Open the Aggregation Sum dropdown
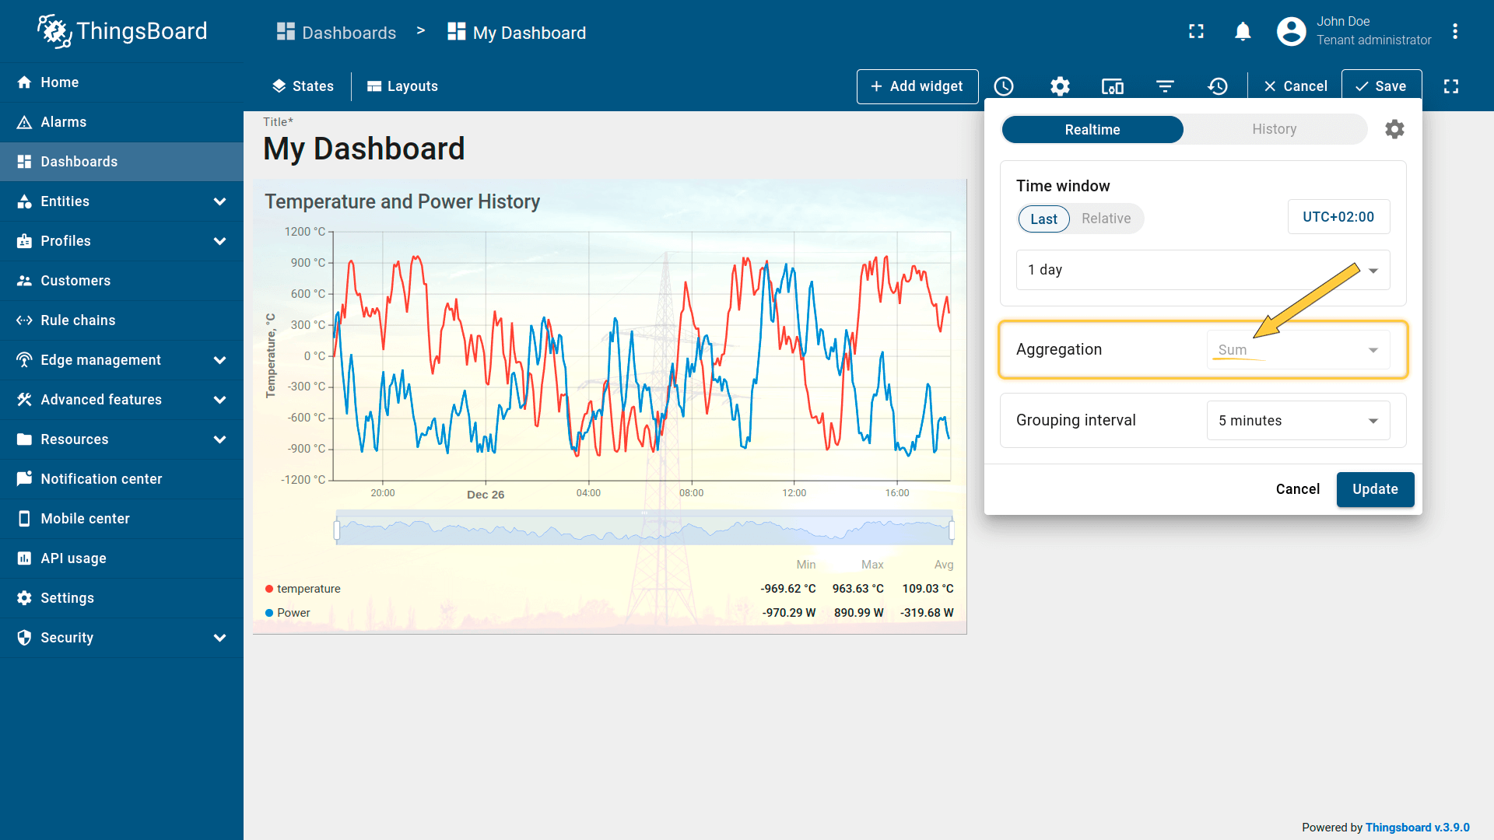This screenshot has width=1494, height=840. pos(1298,350)
